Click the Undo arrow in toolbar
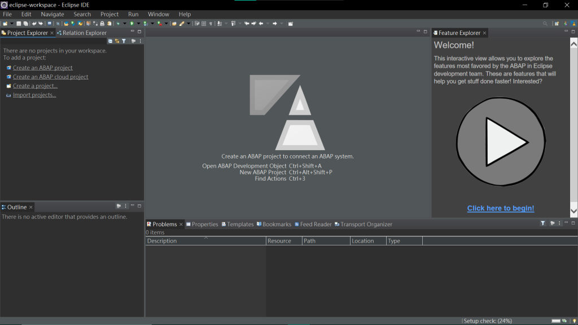Image resolution: width=578 pixels, height=325 pixels. pos(34,24)
